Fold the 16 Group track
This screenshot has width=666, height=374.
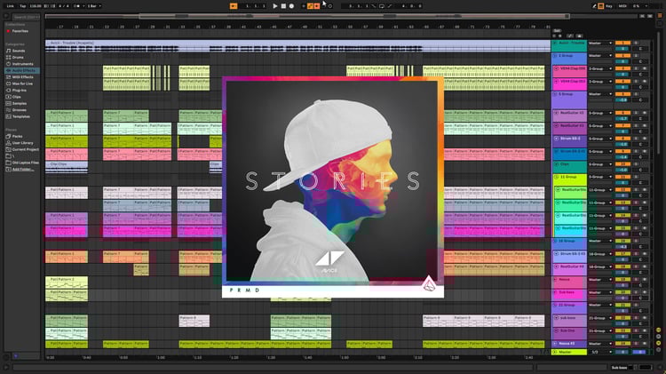(555, 241)
